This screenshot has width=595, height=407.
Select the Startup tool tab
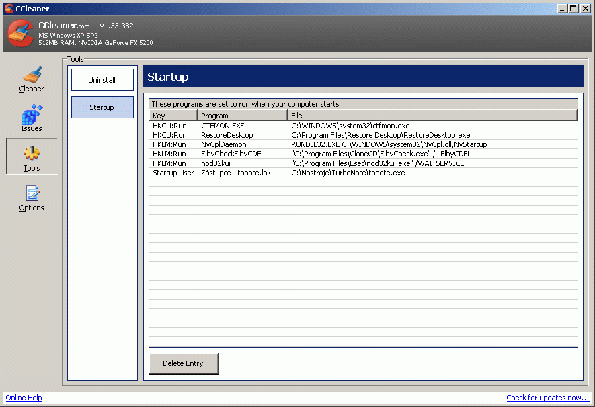click(102, 107)
